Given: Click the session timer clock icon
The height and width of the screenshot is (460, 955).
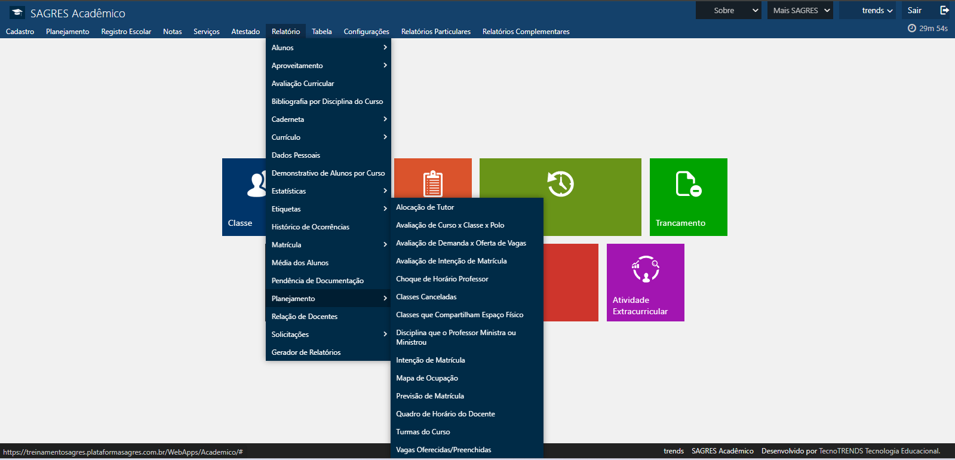Looking at the screenshot, I should click(x=911, y=28).
